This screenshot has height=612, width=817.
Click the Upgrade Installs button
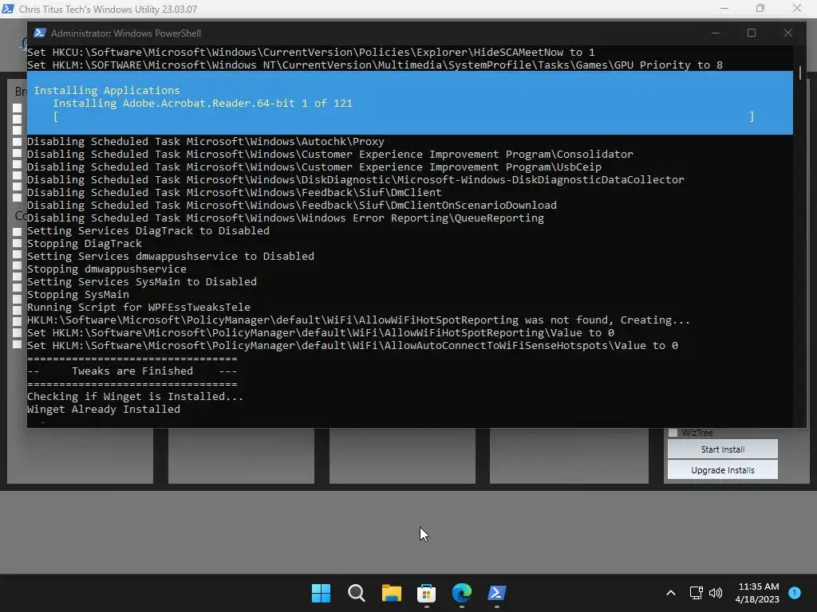[x=723, y=470]
